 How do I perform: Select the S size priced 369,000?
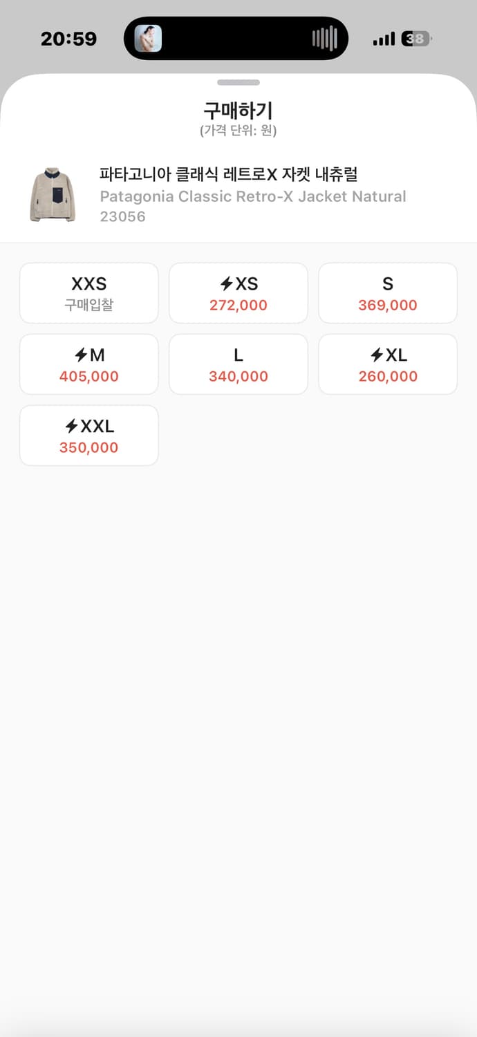coord(387,292)
